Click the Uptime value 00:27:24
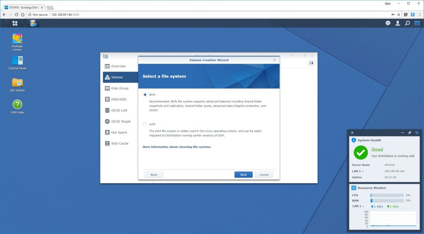 (x=390, y=178)
